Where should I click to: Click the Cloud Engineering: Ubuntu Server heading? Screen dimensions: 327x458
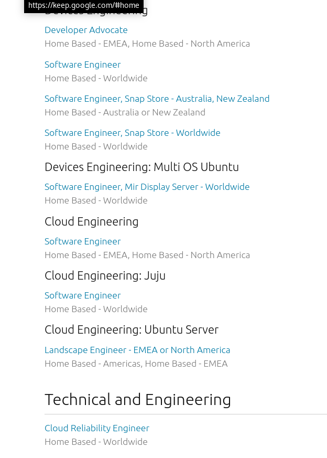click(x=132, y=330)
